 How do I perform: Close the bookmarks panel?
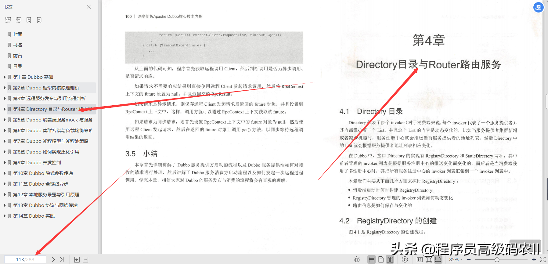pyautogui.click(x=89, y=7)
